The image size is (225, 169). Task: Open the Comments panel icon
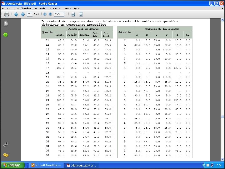(x=6, y=155)
